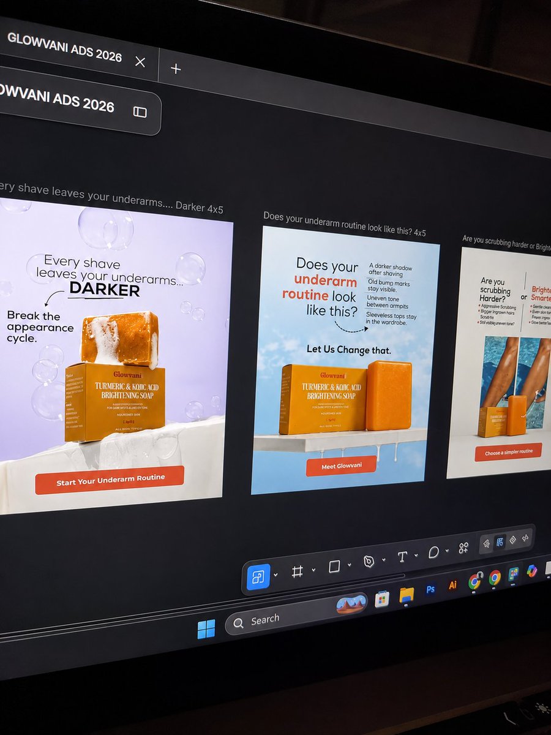Open a new tab with the plus button
The image size is (551, 735).
tap(176, 69)
